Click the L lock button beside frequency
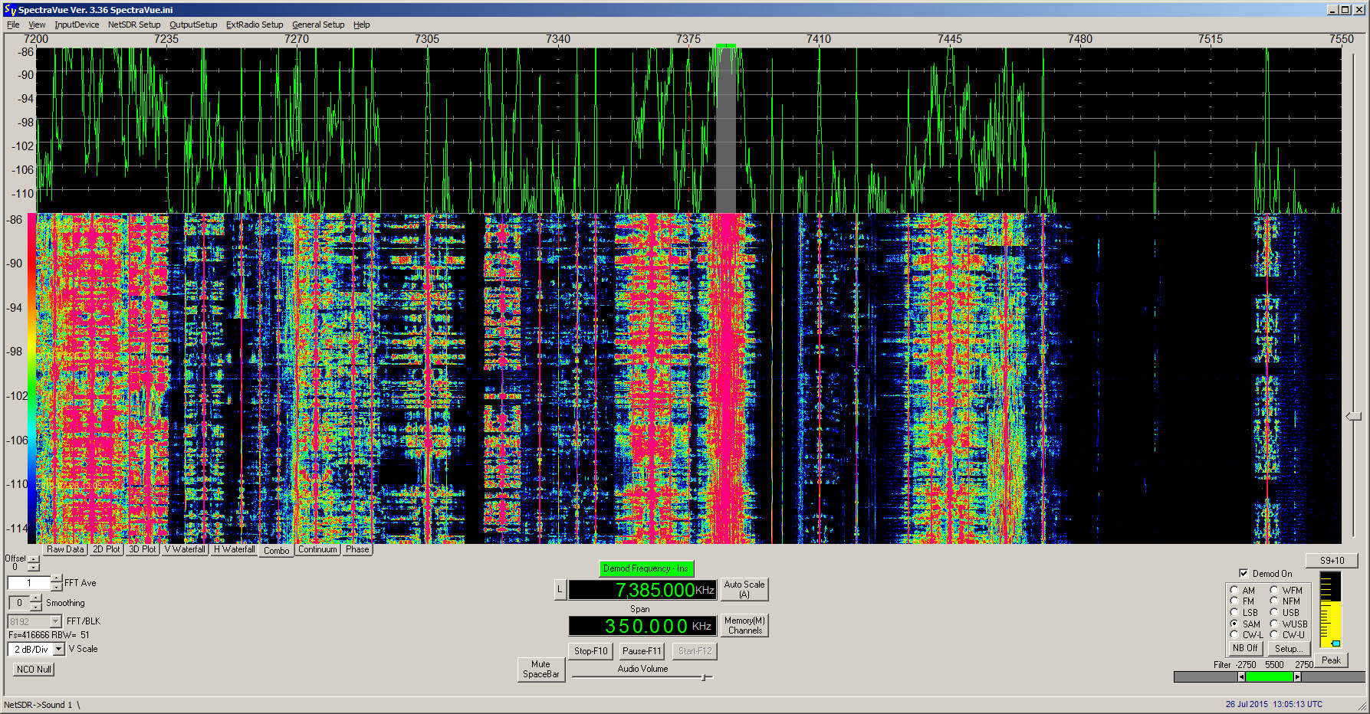 point(560,590)
